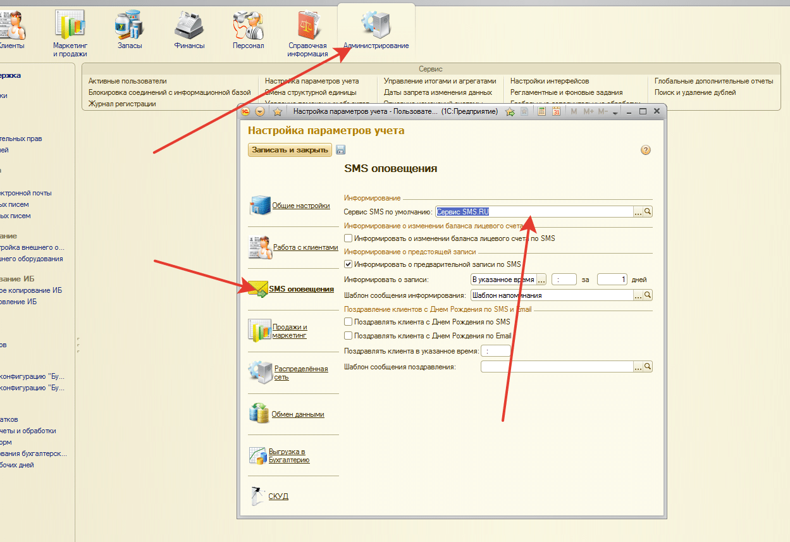Open the Персонал section icon
790x542 pixels.
(248, 30)
